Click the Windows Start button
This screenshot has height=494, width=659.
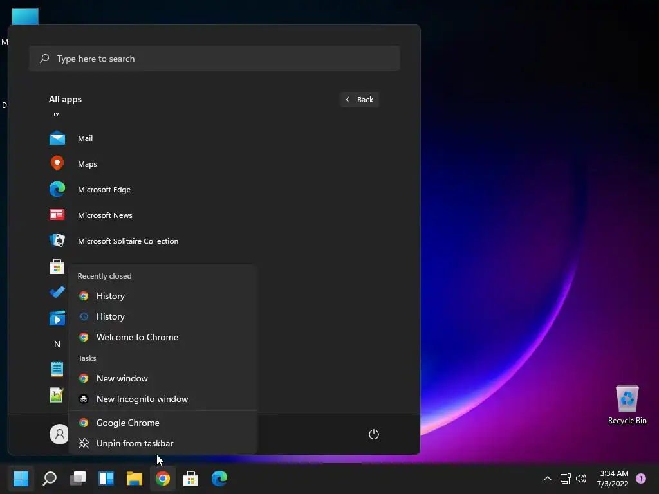pyautogui.click(x=21, y=478)
